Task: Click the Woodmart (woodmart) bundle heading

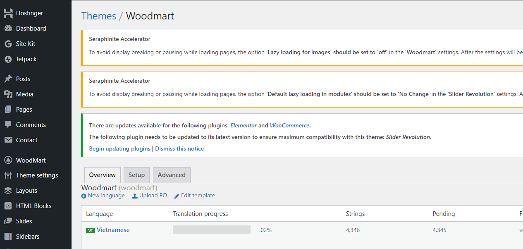Action: tap(119, 188)
